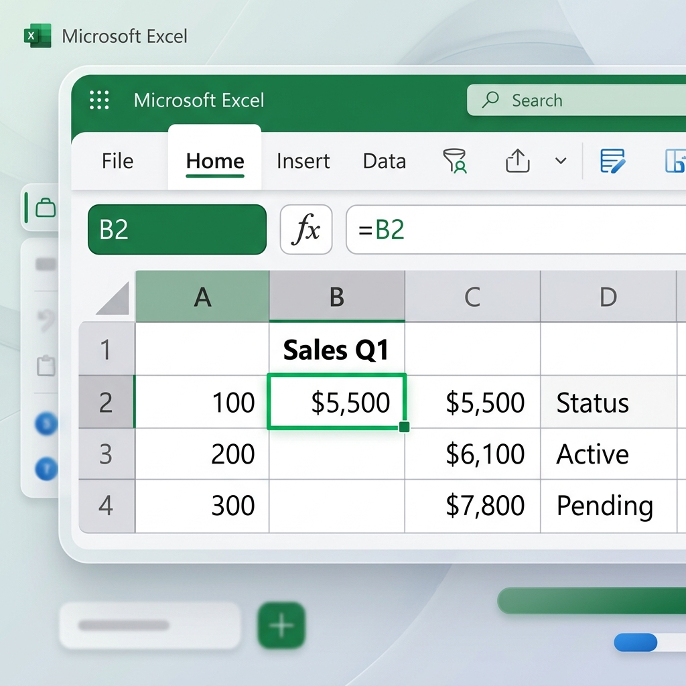Click the share upload icon
The width and height of the screenshot is (686, 686).
(518, 161)
